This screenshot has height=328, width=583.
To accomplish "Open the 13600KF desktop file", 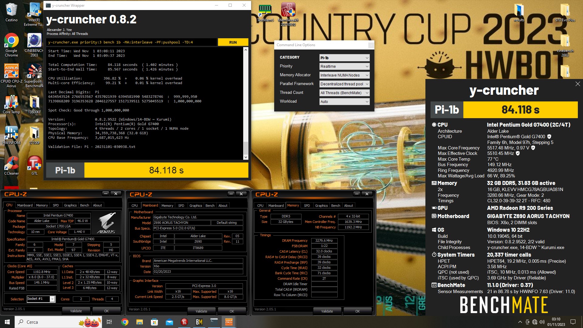I will pos(34,104).
